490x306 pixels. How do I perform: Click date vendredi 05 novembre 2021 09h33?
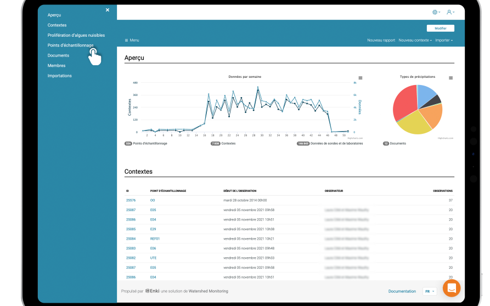(249, 258)
